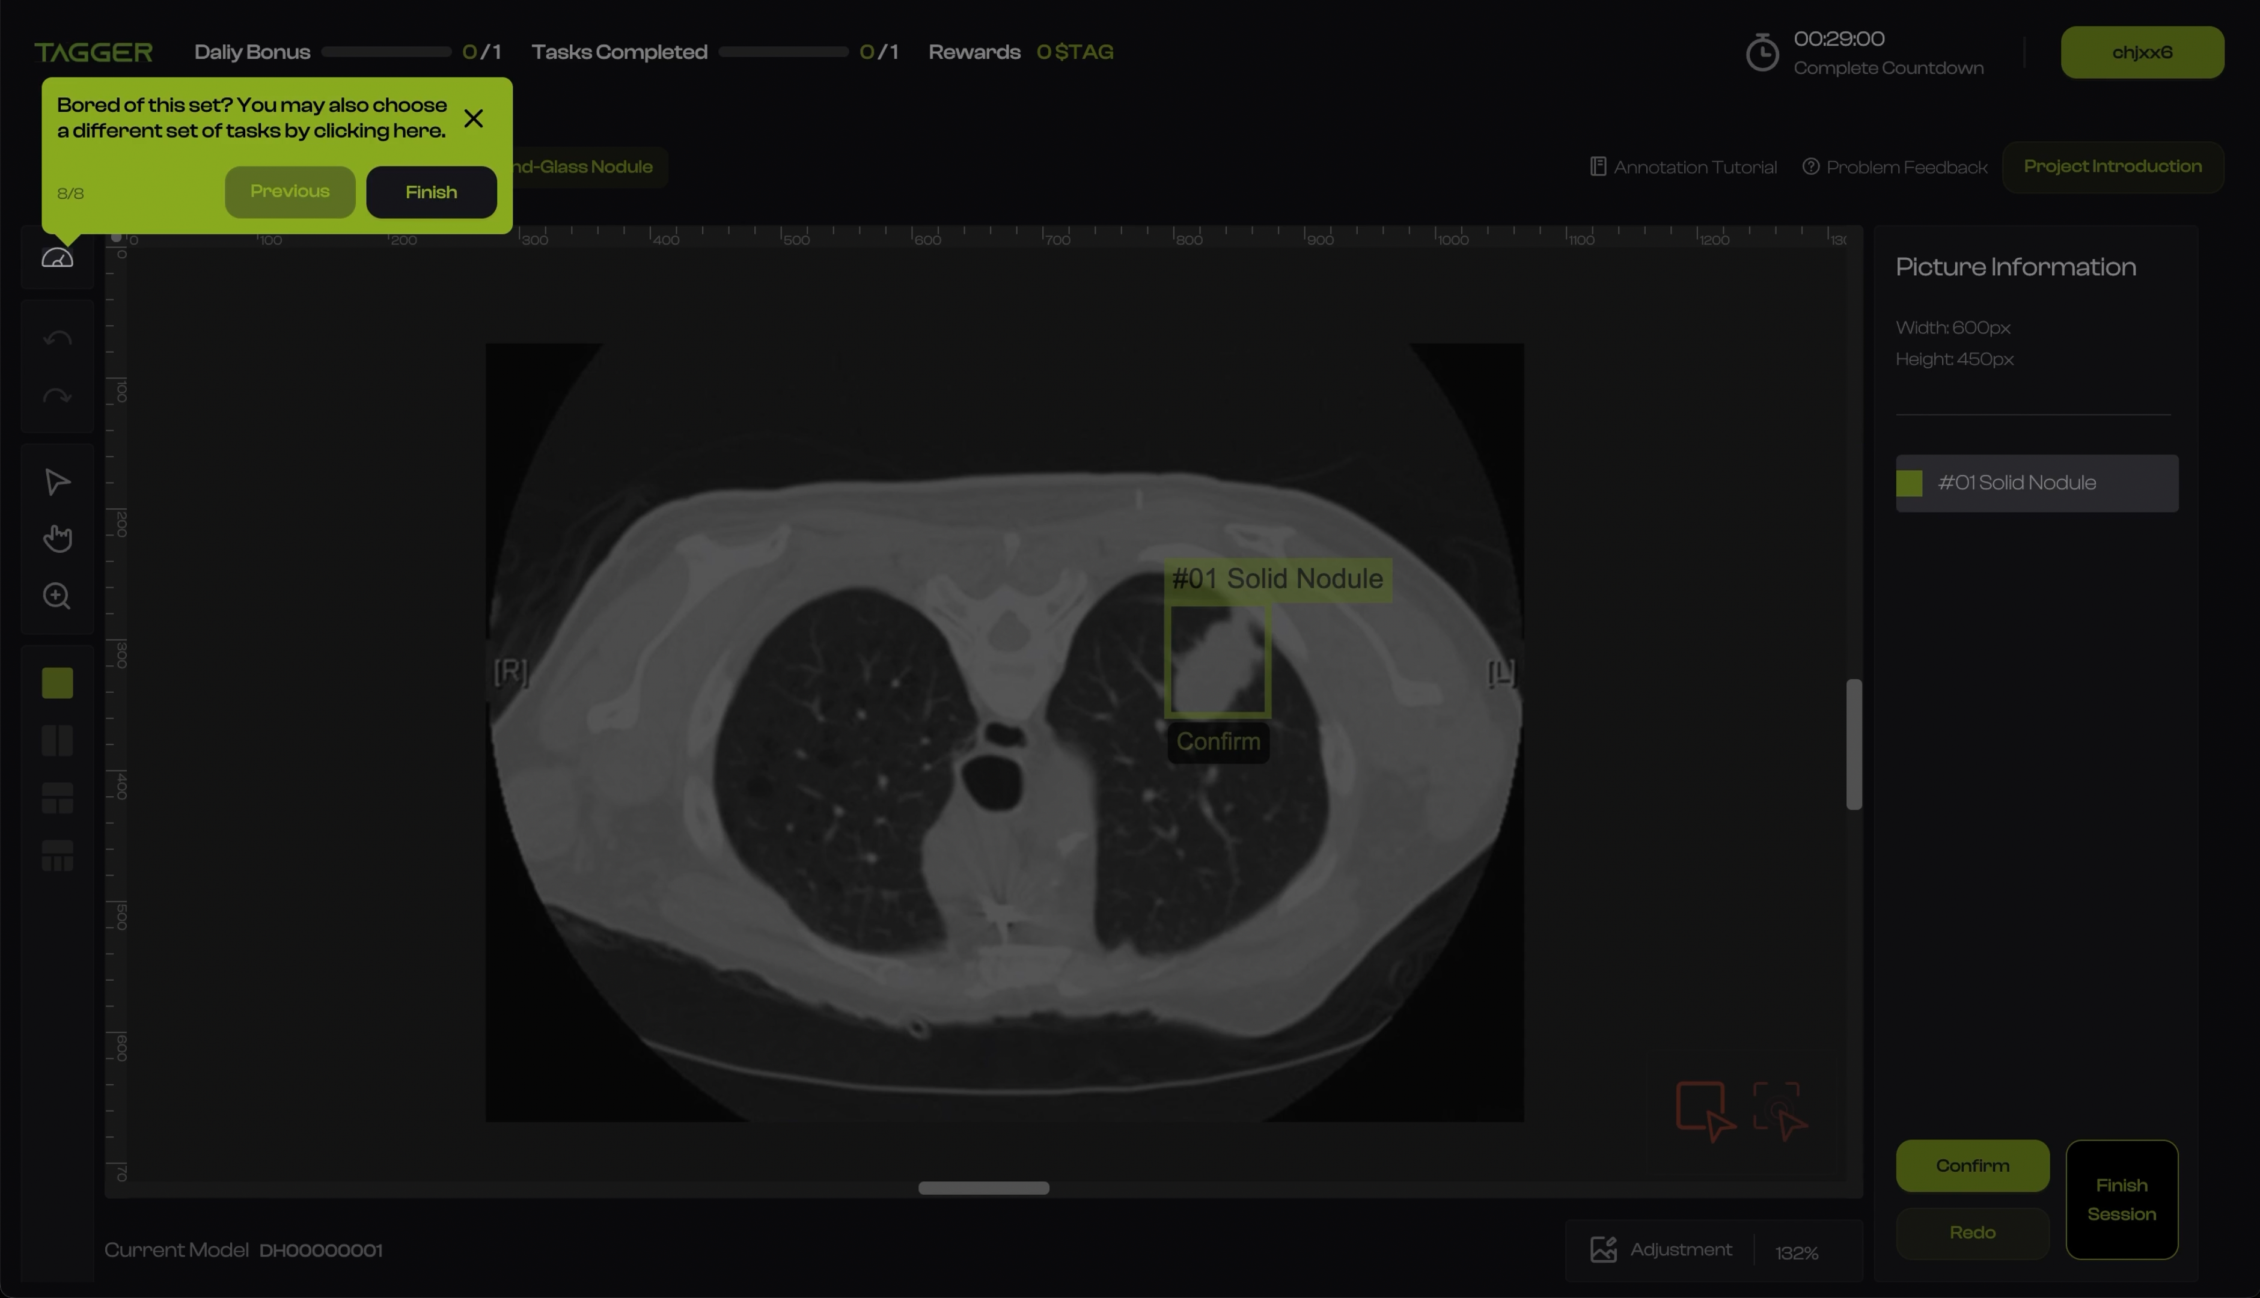Open the dashboard gauge icon

(57, 258)
